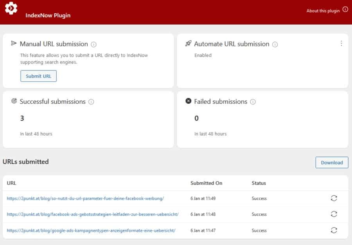Show info tooltip for Automate URL submission

(275, 45)
